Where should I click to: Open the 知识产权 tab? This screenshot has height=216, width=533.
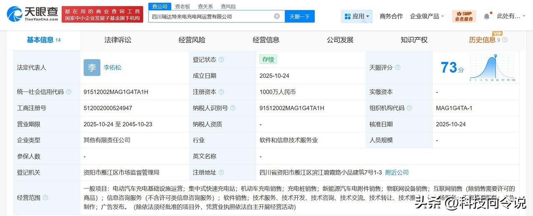pyautogui.click(x=414, y=40)
